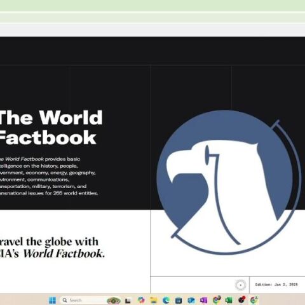The image size is (305, 305).
Task: Open Task View from the taskbar
Action: 128,301
